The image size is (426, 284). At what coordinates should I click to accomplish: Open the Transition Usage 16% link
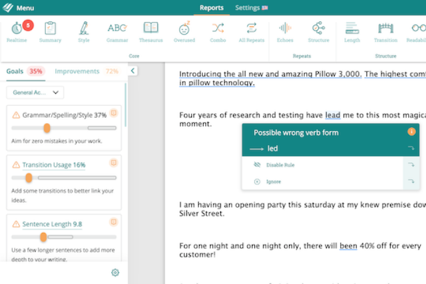[54, 165]
